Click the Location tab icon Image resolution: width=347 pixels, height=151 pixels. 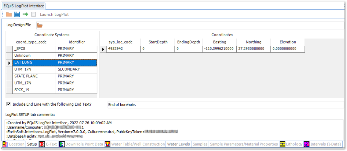coord(5,144)
